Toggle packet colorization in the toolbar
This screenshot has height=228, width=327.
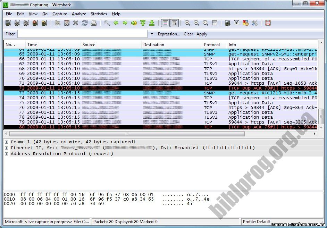pos(165,23)
